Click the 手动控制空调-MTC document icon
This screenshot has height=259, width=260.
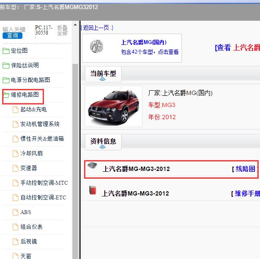[x=16, y=183]
